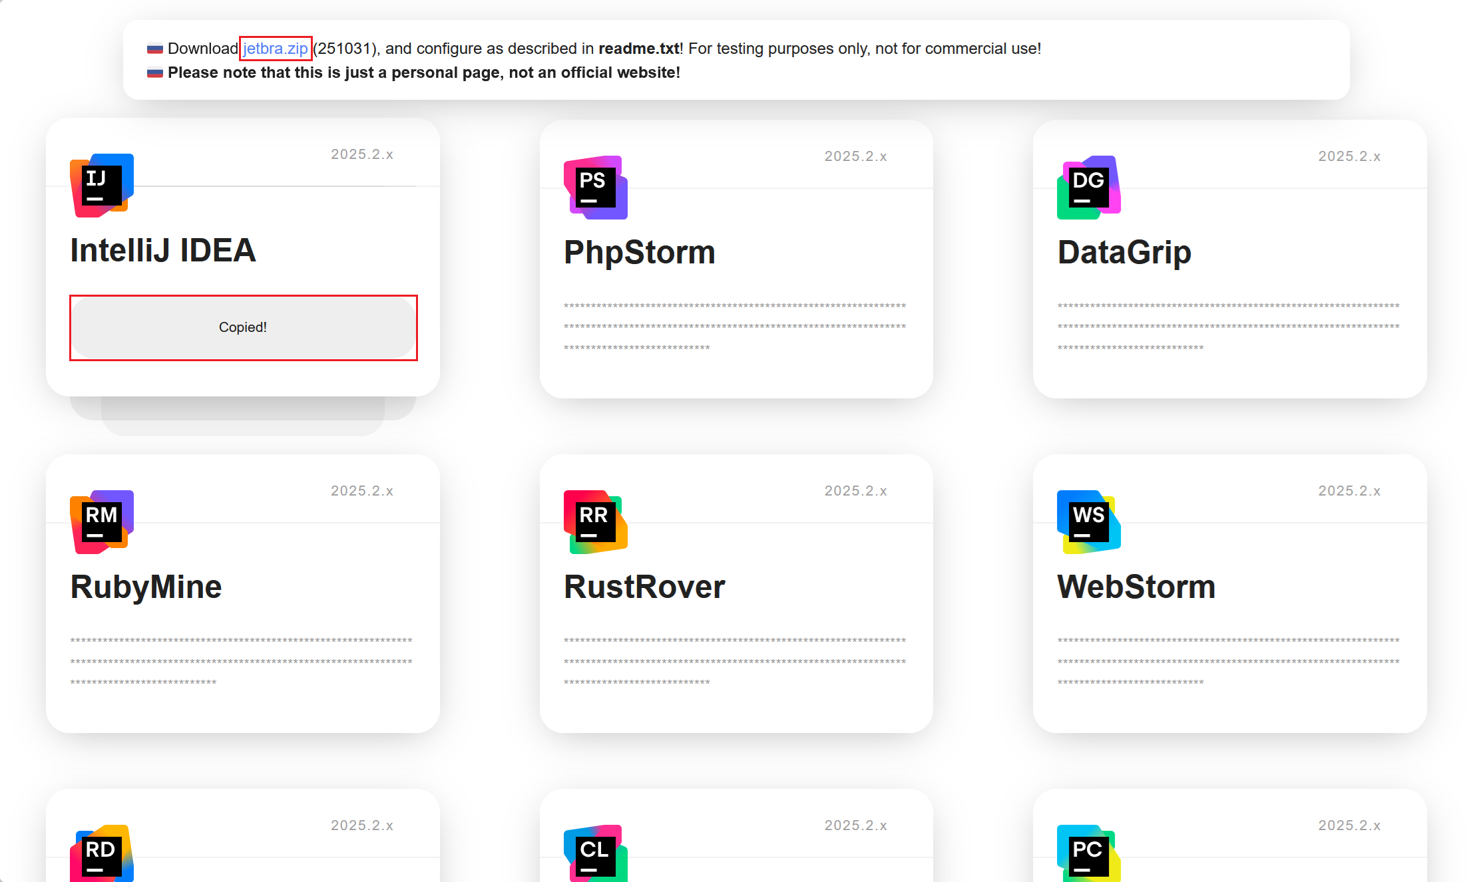Click the PC product logo icon
Viewport: 1467px width, 882px height.
[x=1089, y=853]
